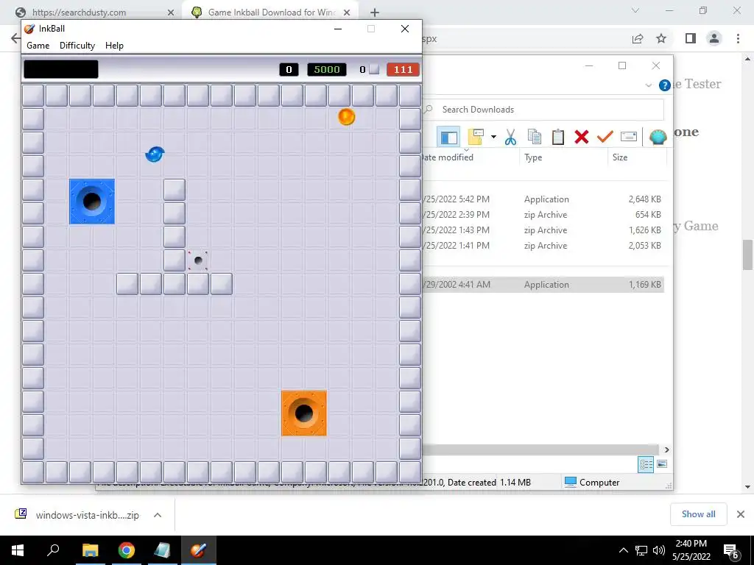Click Search Downloads field in Explorer

543,110
